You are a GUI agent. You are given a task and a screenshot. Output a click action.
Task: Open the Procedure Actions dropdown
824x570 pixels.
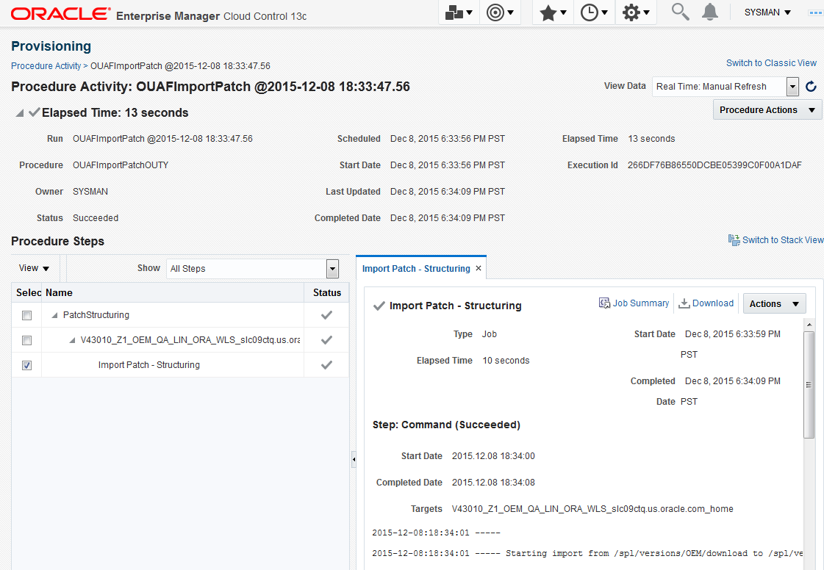[767, 109]
